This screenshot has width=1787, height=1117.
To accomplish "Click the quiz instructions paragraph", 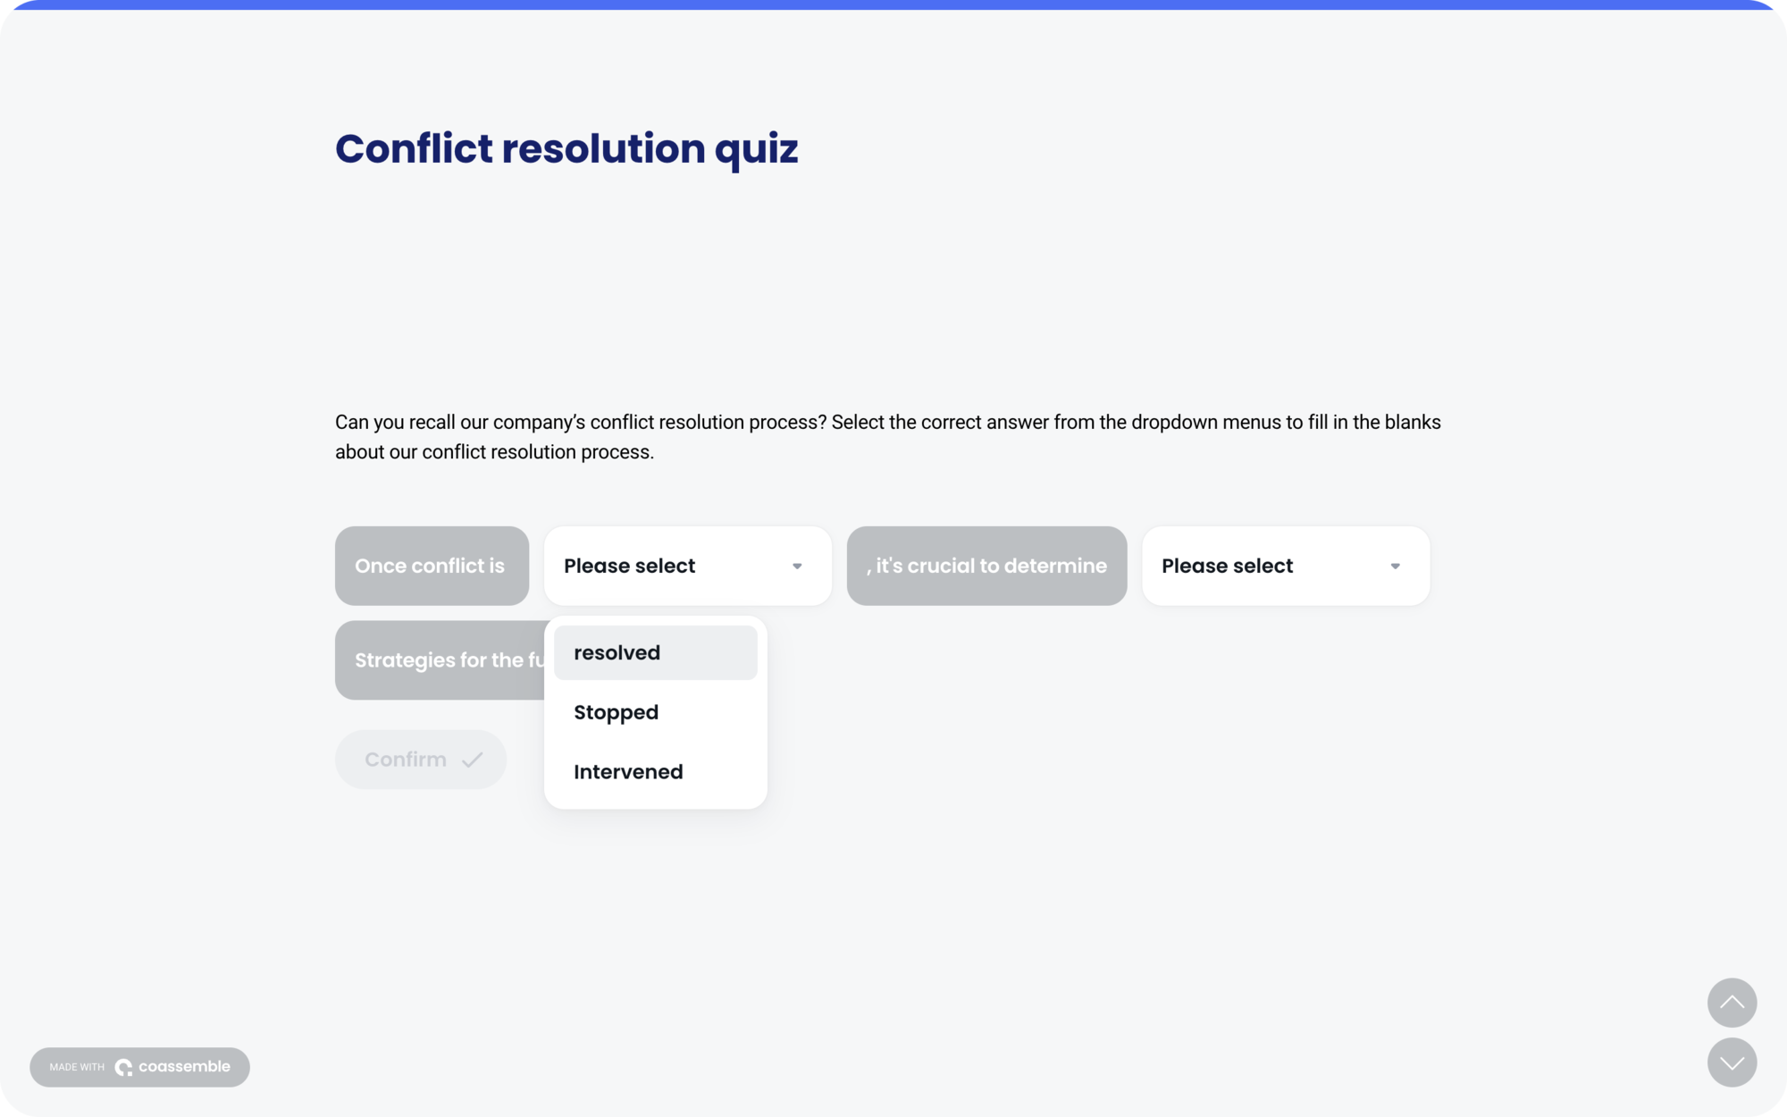I will [x=887, y=436].
